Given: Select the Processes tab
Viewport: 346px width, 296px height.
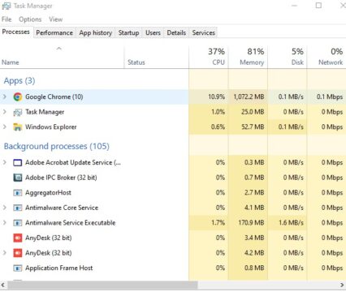Looking at the screenshot, I should tap(16, 32).
